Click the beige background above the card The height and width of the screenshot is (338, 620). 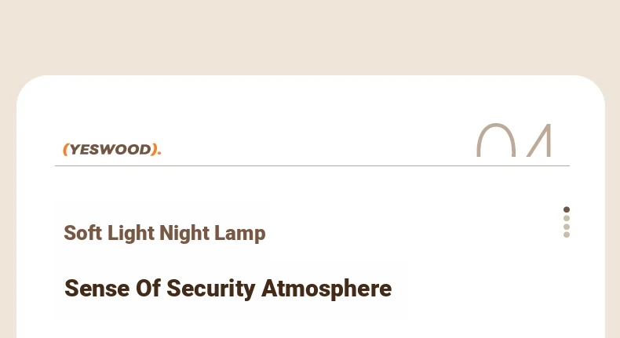[310, 35]
